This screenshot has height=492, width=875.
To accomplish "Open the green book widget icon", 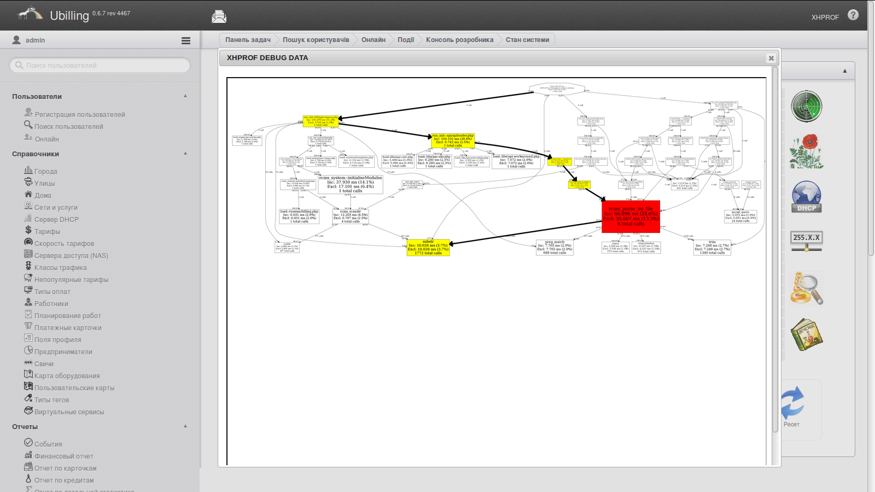I will click(x=807, y=334).
